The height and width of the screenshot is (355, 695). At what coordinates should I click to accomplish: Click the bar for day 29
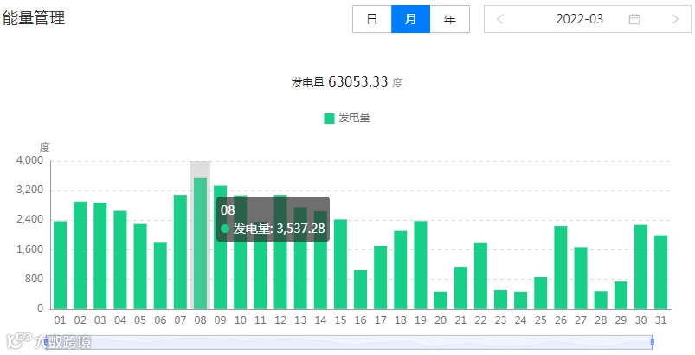(x=621, y=295)
